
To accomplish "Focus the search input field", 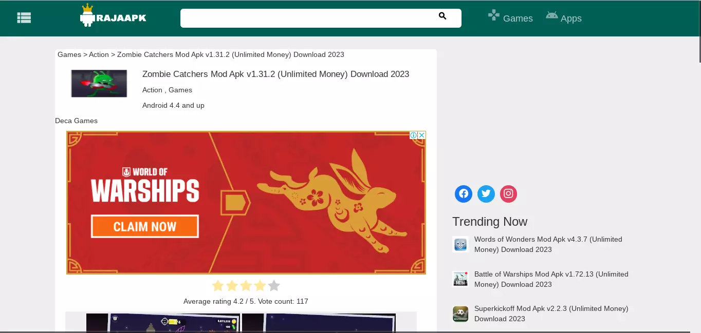I will coord(321,18).
